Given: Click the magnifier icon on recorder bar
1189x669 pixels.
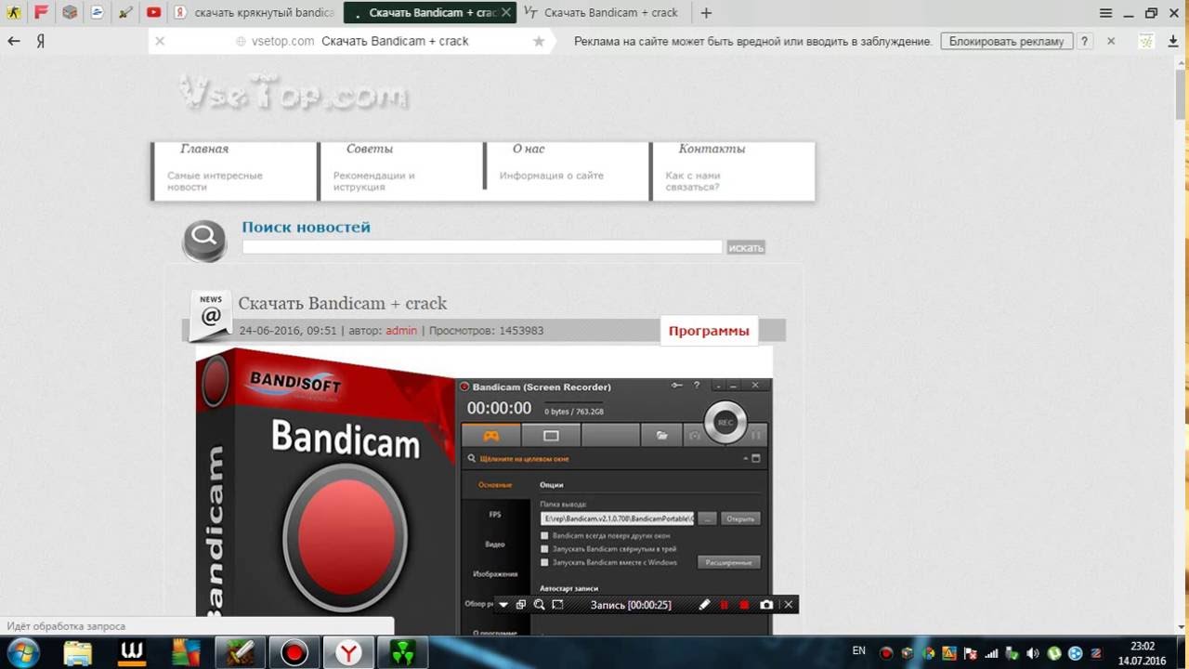Looking at the screenshot, I should 539,605.
